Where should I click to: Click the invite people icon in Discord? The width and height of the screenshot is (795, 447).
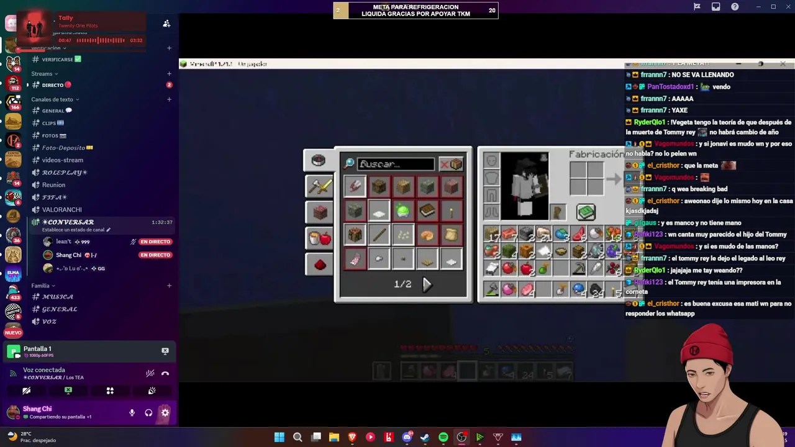pyautogui.click(x=166, y=24)
